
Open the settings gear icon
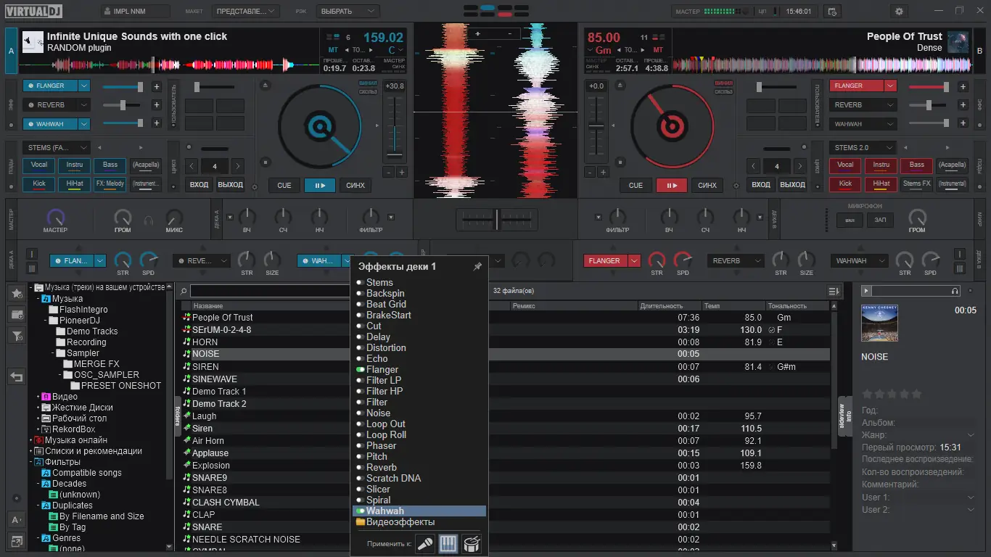(900, 12)
